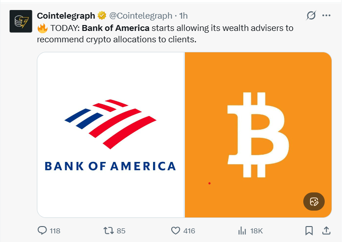Open the Bank of America logo image
Viewport: 342px width, 242px height.
tap(111, 135)
